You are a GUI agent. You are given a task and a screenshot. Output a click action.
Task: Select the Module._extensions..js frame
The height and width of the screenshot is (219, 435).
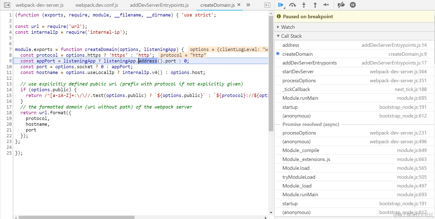click(x=354, y=159)
